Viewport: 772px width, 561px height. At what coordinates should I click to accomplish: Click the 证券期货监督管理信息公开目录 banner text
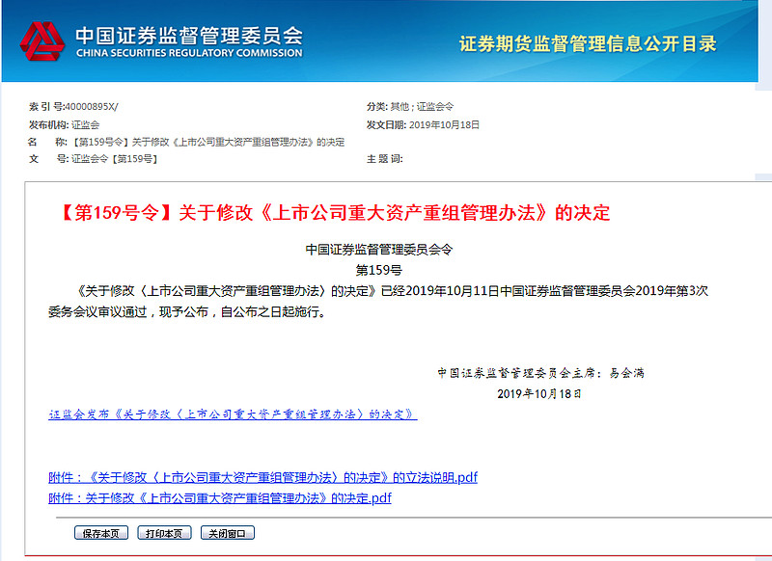(588, 43)
